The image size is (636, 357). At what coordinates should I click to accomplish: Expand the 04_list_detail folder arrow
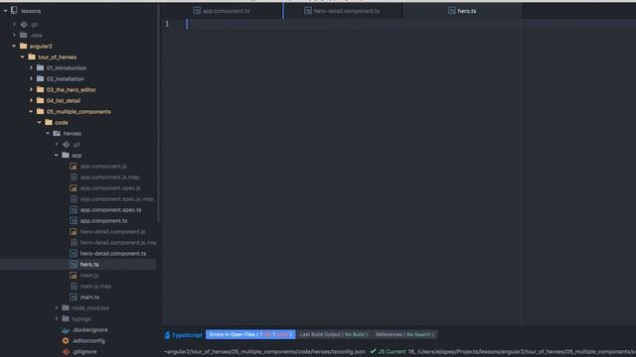(x=31, y=100)
